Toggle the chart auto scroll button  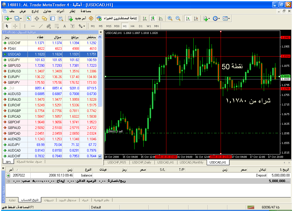pyautogui.click(x=188, y=18)
